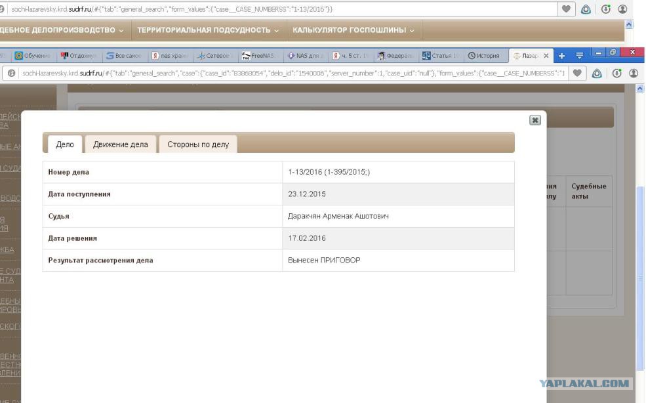Click the site info icon in front address bar
Image resolution: width=646 pixels, height=403 pixels.
point(12,74)
